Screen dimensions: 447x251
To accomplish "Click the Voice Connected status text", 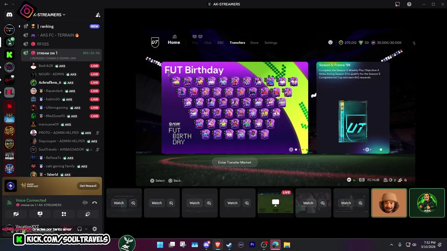I will [x=31, y=200].
